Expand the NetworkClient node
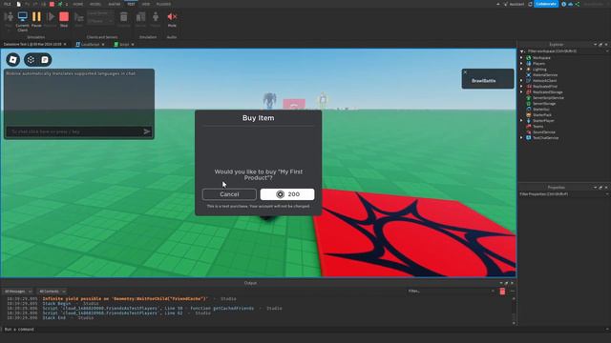 pyautogui.click(x=521, y=80)
